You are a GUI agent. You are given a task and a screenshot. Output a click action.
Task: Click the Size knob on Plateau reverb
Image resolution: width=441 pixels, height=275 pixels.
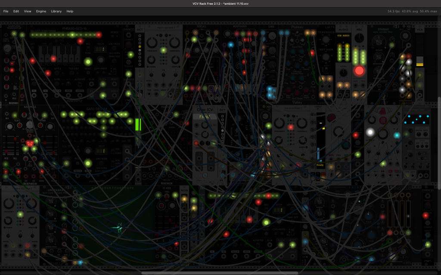click(x=288, y=64)
